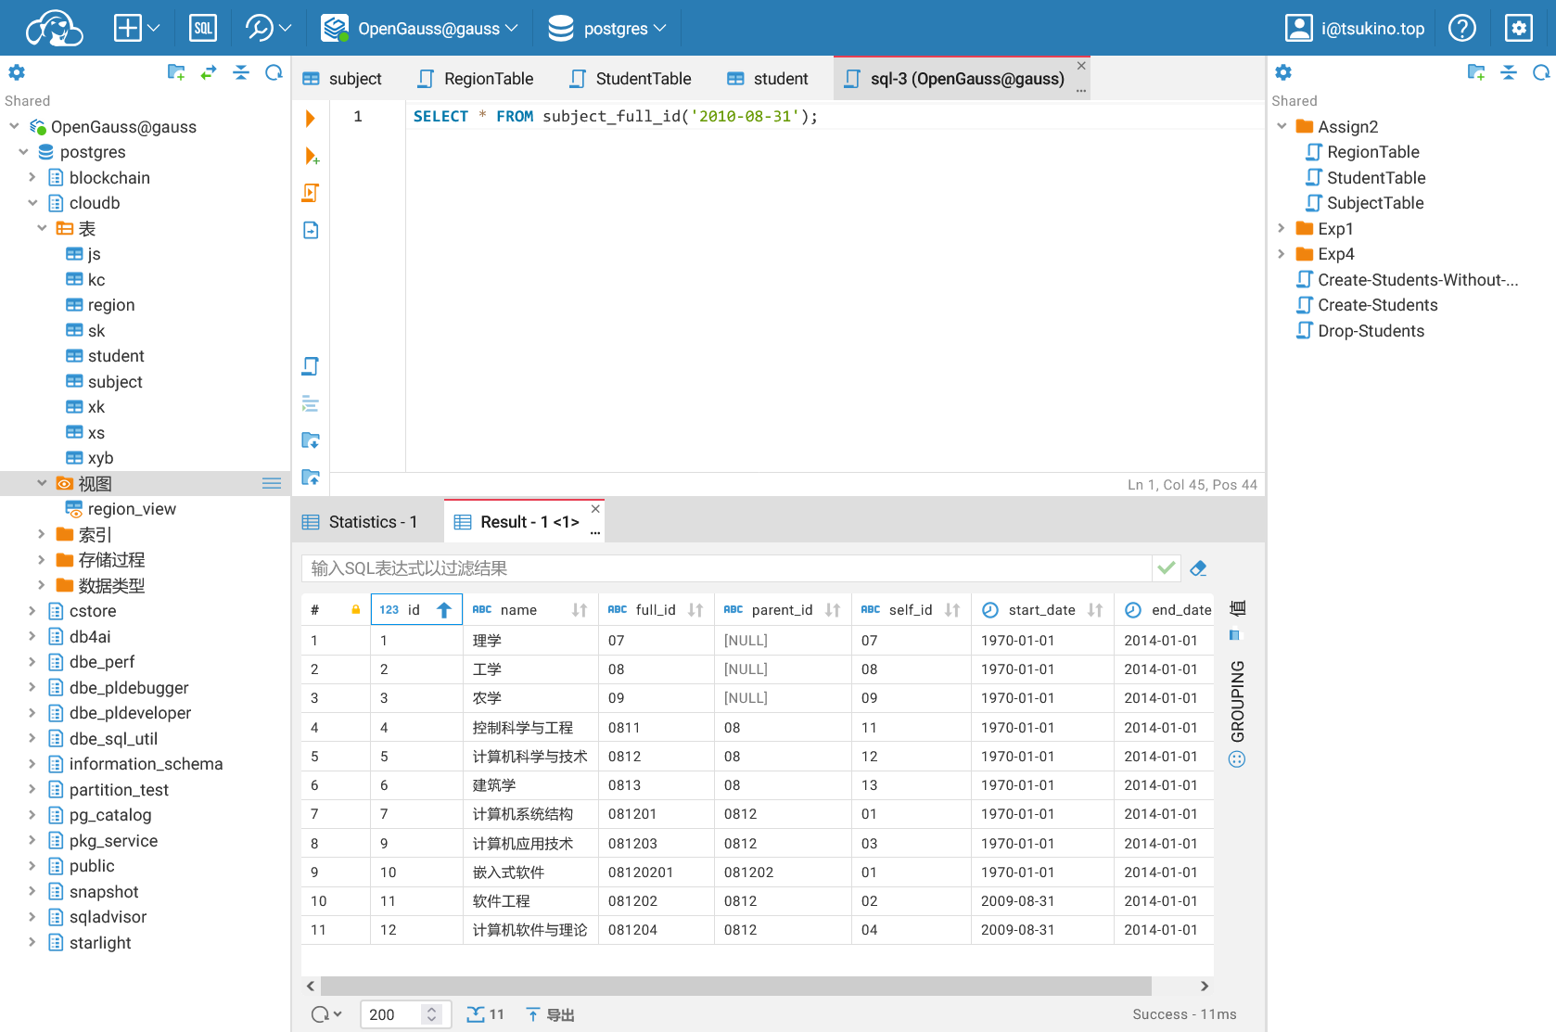The image size is (1556, 1032).
Task: Open the Create-Students script
Action: 1377,305
